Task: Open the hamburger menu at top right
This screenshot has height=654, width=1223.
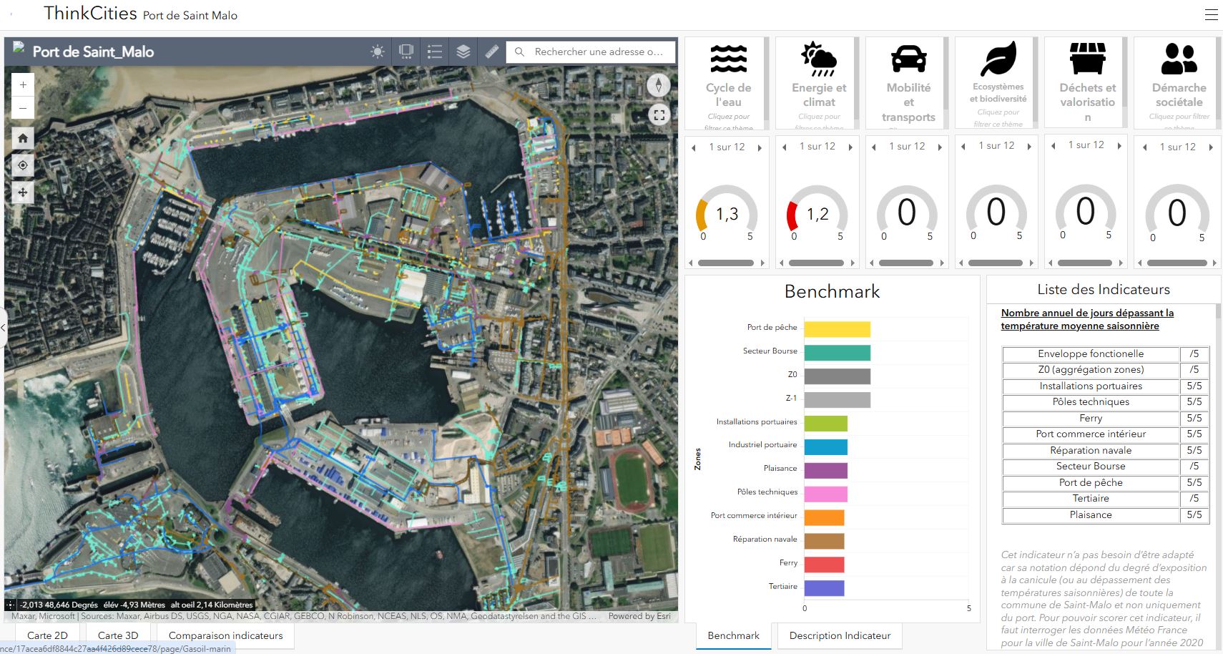Action: [1212, 14]
